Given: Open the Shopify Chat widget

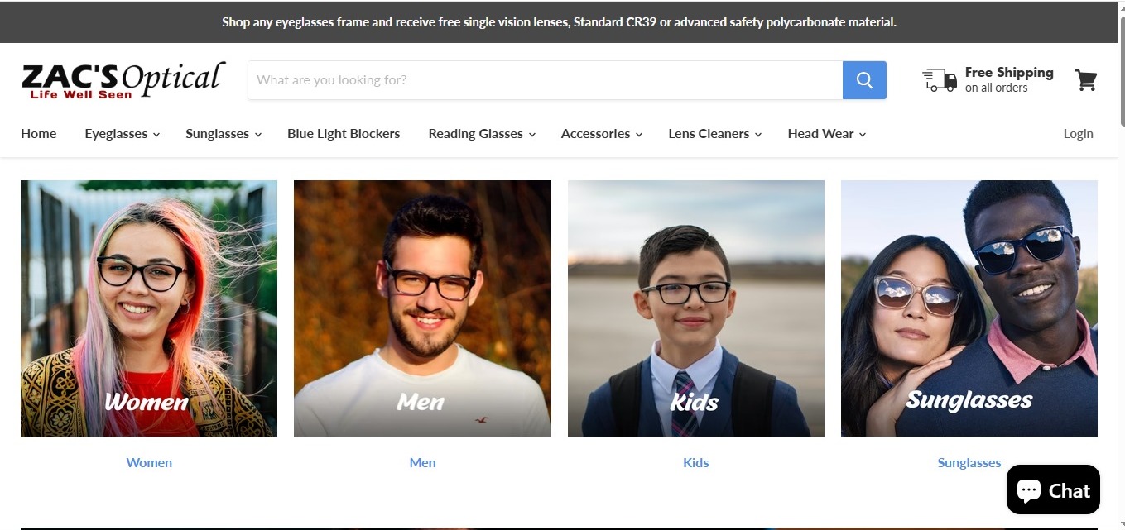Looking at the screenshot, I should point(1053,490).
